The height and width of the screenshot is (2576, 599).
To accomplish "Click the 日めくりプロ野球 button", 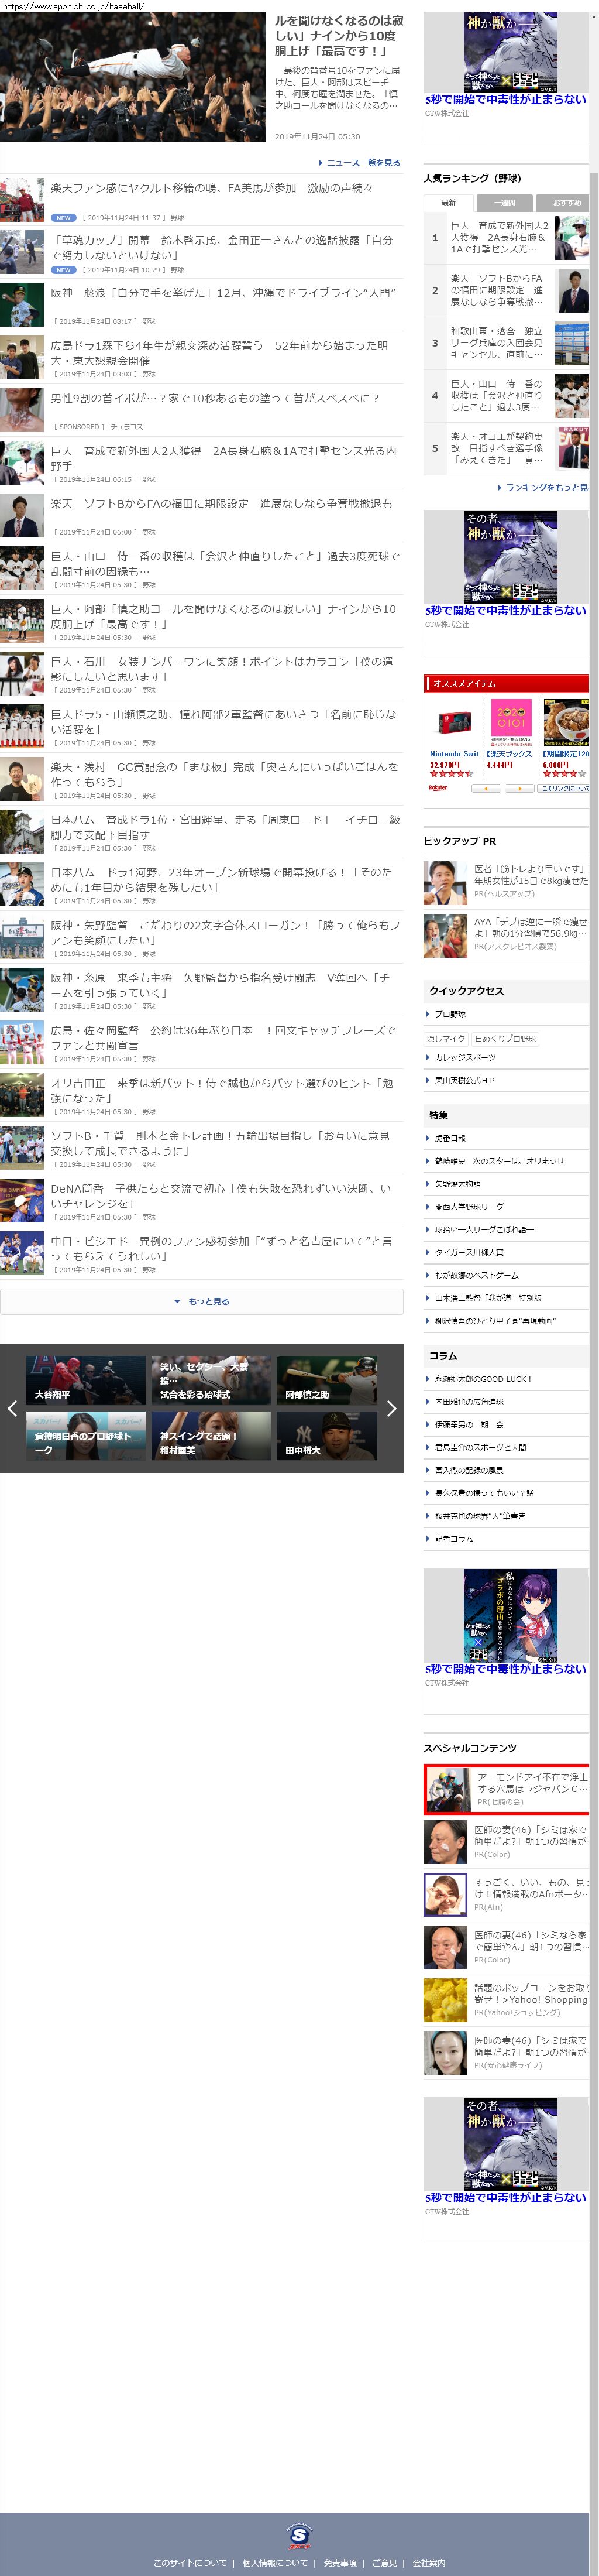I will [x=505, y=1038].
